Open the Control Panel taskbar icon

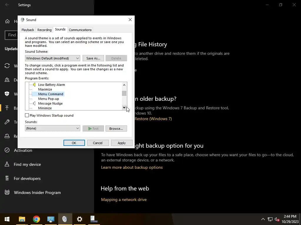tap(51, 219)
